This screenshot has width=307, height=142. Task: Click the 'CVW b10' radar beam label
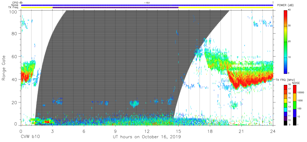click(30, 137)
